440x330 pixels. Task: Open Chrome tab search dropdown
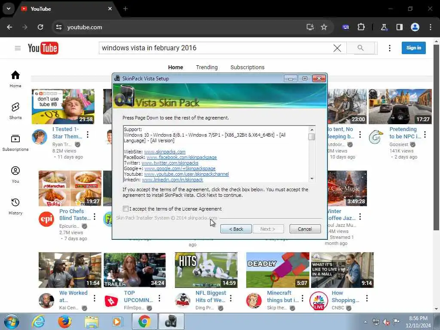pos(9,9)
